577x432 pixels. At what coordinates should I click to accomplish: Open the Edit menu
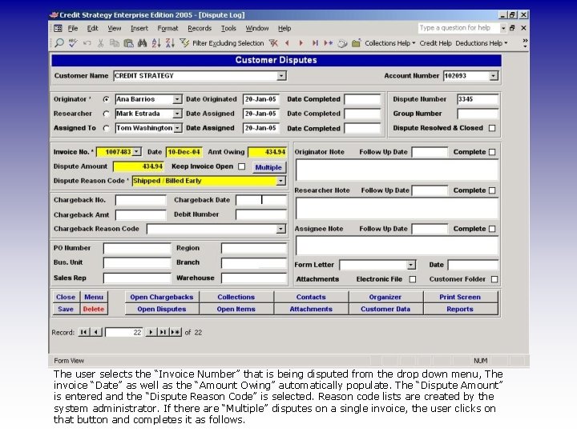[x=92, y=28]
